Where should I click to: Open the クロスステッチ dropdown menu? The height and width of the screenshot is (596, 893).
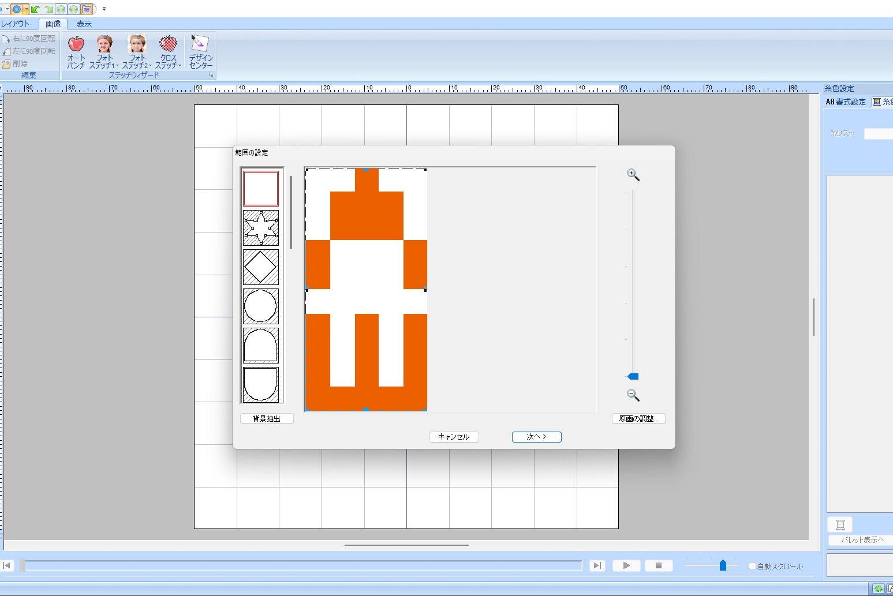tap(169, 61)
